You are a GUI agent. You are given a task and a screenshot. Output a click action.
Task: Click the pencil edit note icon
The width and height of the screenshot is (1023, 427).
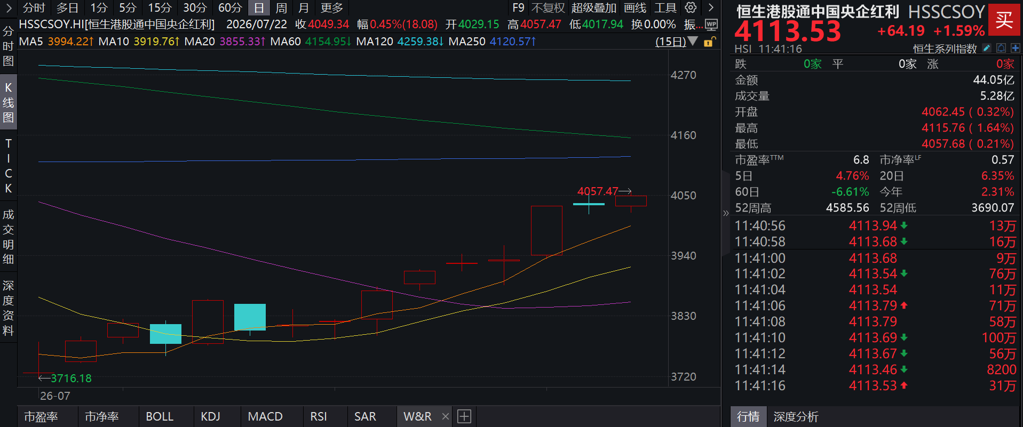[x=987, y=49]
